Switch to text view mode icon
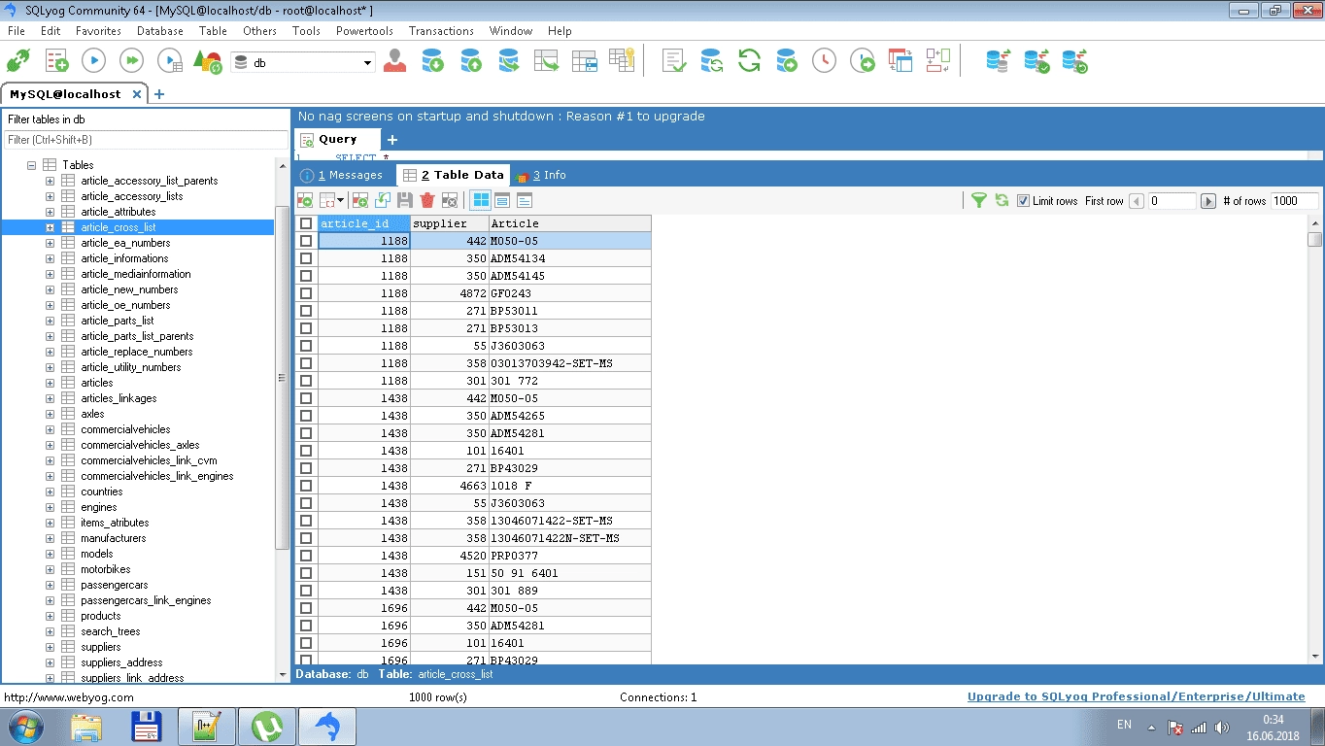This screenshot has height=746, width=1325. (525, 200)
